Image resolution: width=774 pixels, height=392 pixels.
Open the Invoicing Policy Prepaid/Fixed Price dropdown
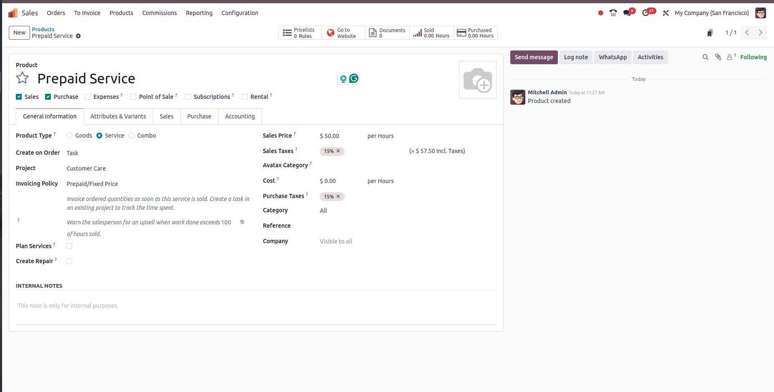[x=92, y=183]
